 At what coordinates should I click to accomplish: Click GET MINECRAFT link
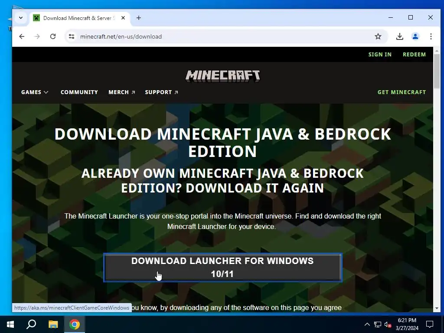pos(402,92)
